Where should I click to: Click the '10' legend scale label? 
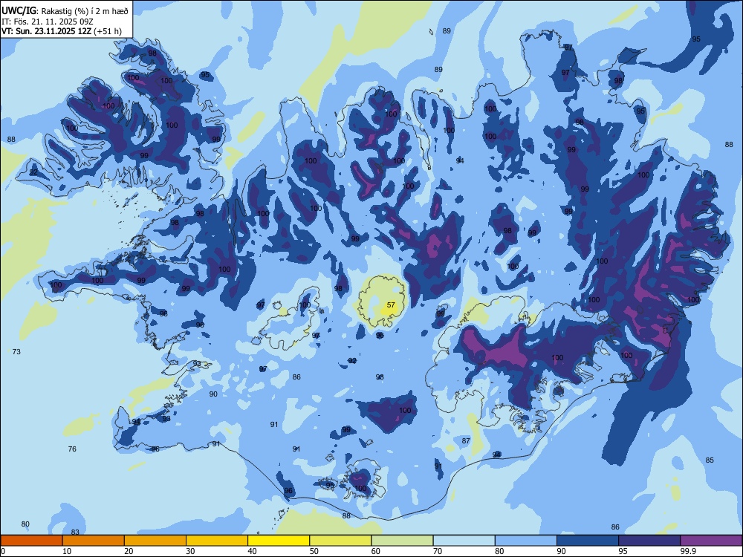point(67,551)
